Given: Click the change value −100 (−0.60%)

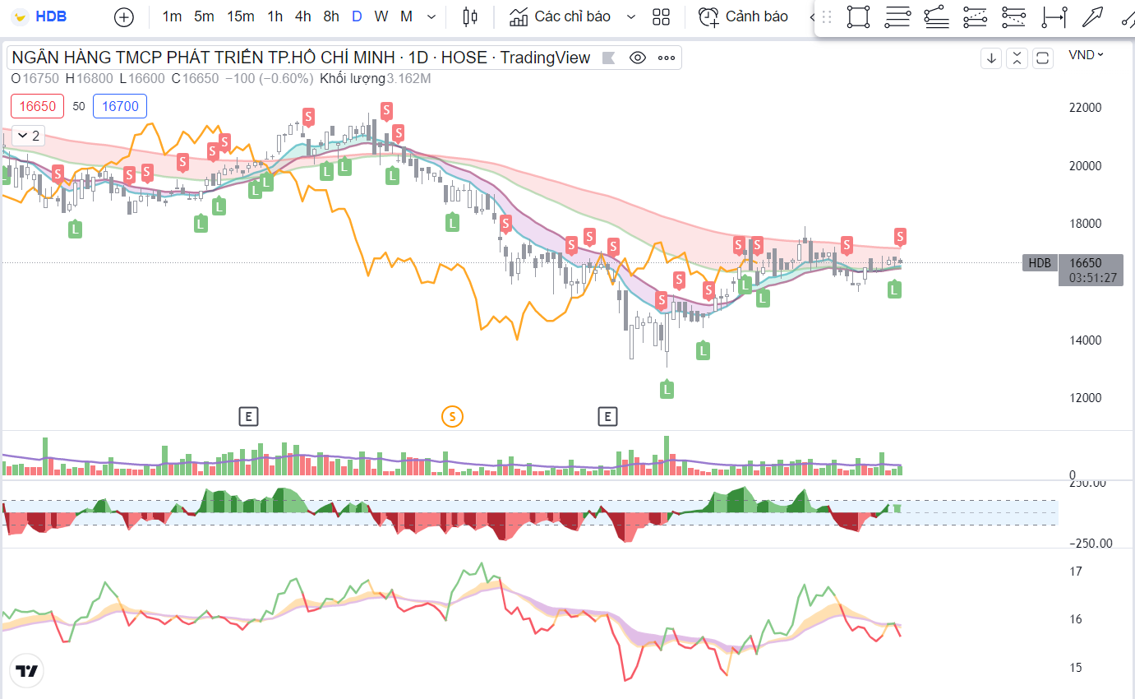Looking at the screenshot, I should [269, 79].
